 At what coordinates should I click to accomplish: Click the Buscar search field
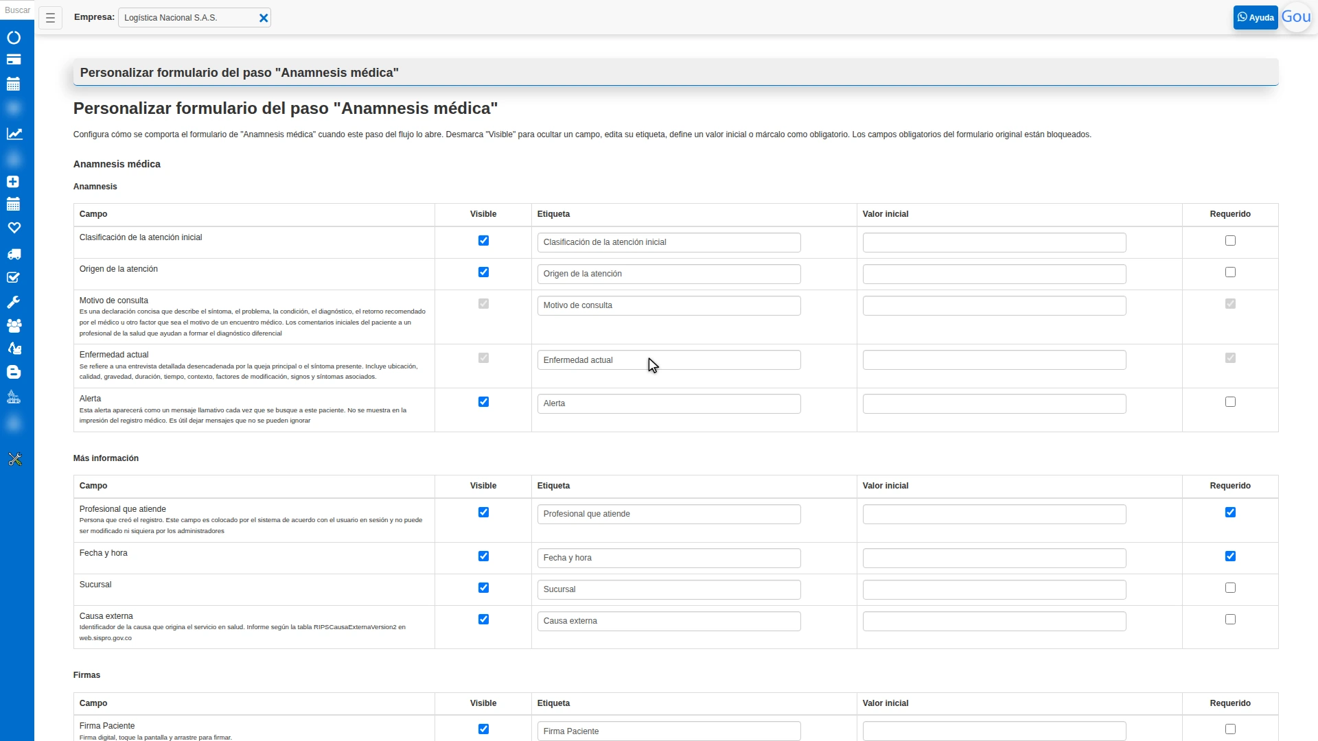click(17, 10)
